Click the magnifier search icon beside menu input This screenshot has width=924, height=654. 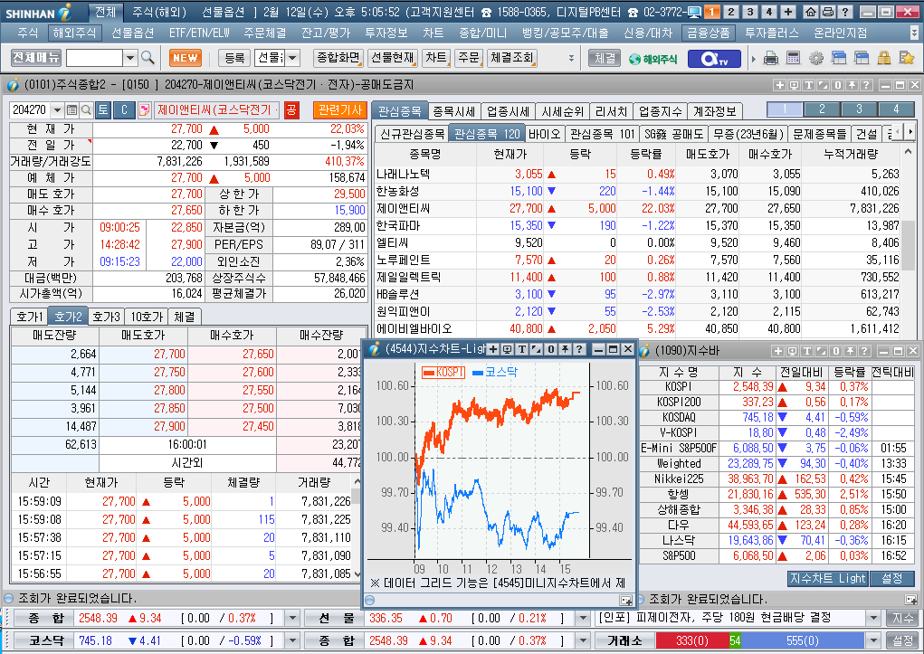click(x=148, y=58)
